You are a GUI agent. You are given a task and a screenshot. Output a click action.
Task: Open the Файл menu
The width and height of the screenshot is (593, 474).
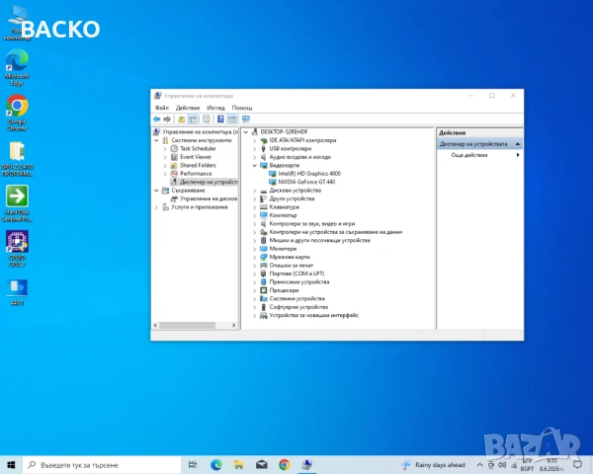point(162,108)
